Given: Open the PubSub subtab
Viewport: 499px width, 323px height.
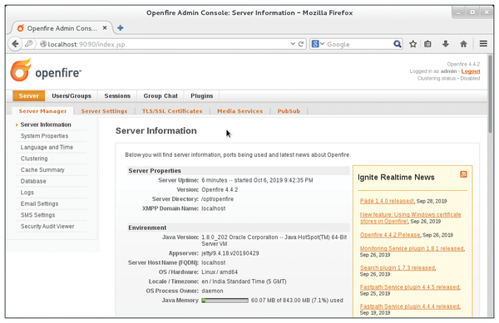Looking at the screenshot, I should tap(289, 110).
